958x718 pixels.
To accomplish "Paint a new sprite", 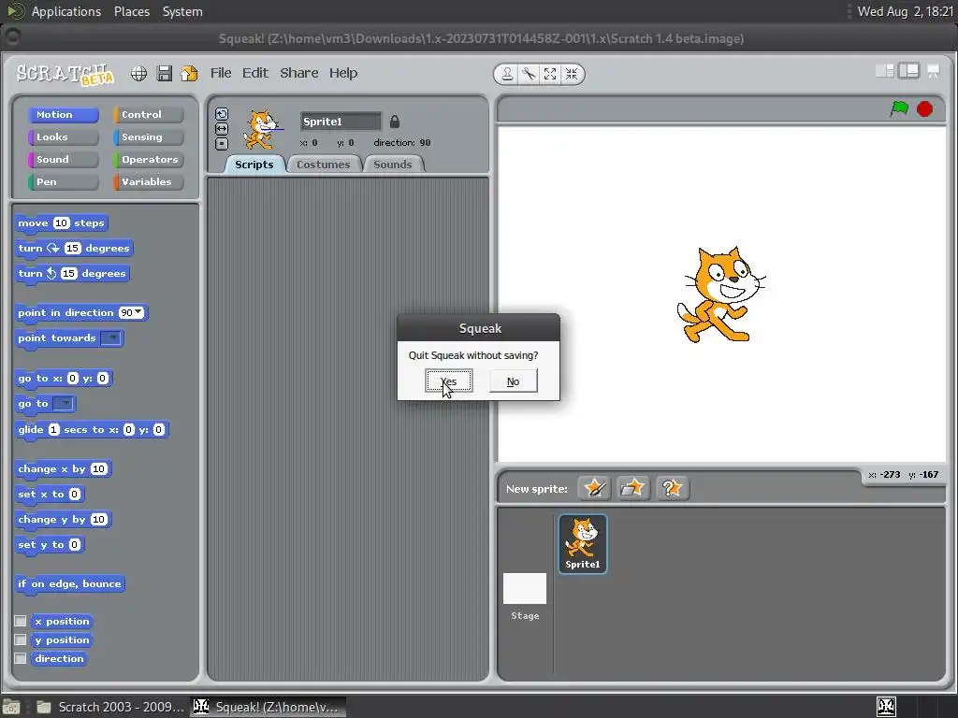I will tap(594, 488).
